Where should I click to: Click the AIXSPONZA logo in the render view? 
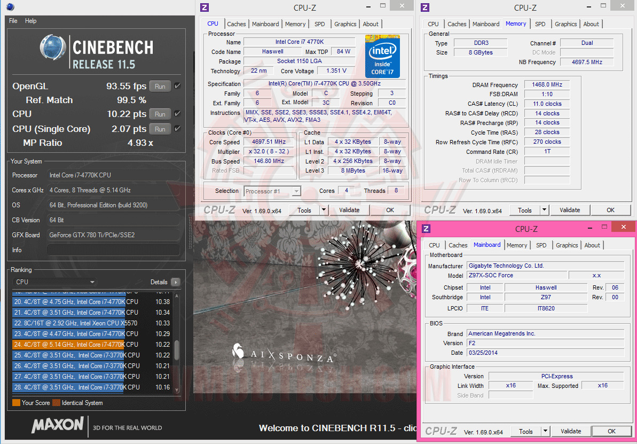[x=284, y=354]
